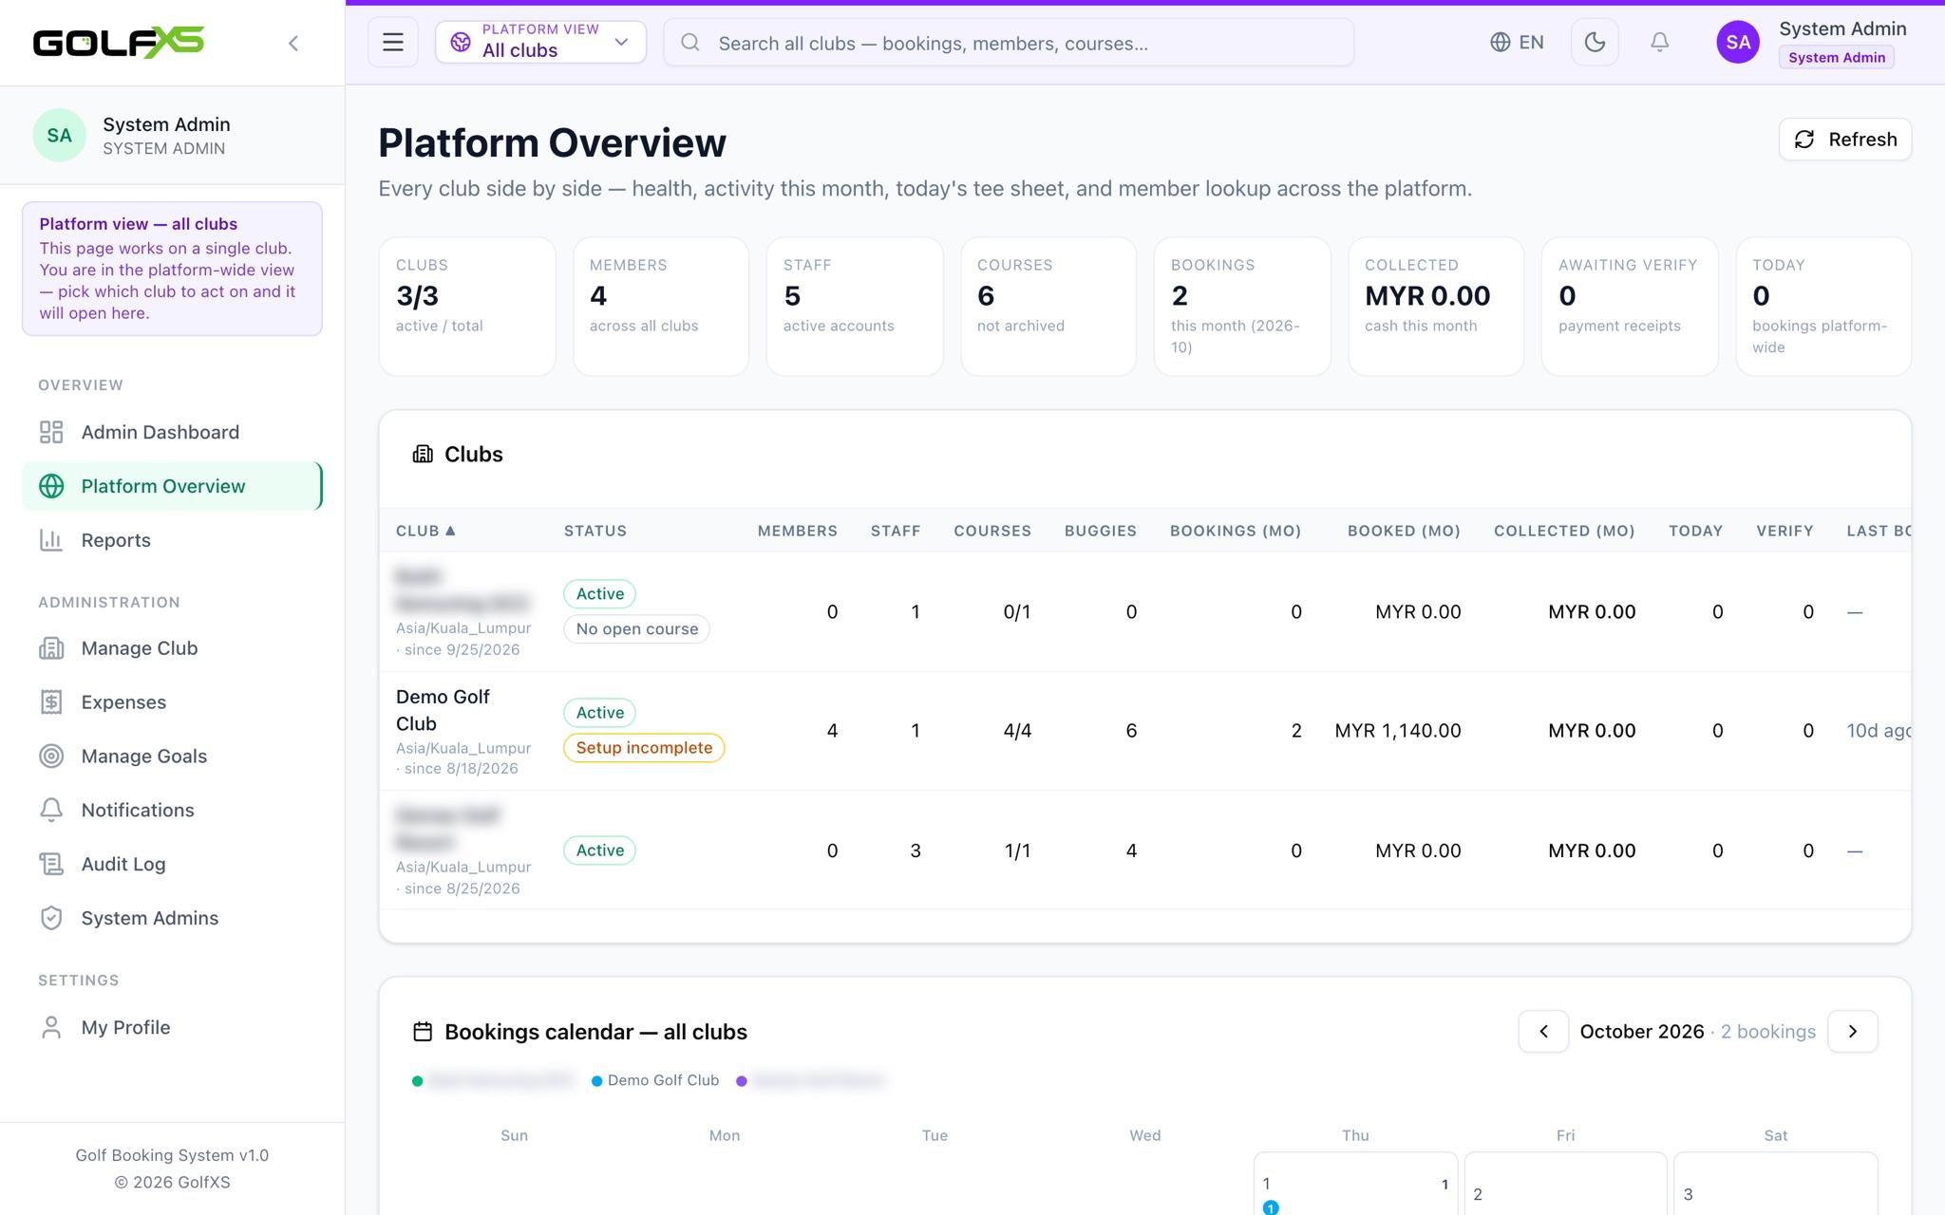The image size is (1945, 1215).
Task: Open the SA user avatar menu
Action: (x=1738, y=43)
